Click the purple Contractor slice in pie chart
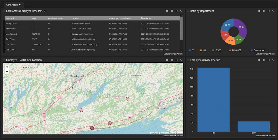 (x=242, y=28)
